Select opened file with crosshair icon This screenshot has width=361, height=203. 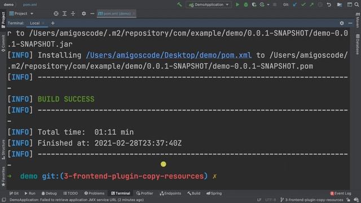click(x=56, y=14)
